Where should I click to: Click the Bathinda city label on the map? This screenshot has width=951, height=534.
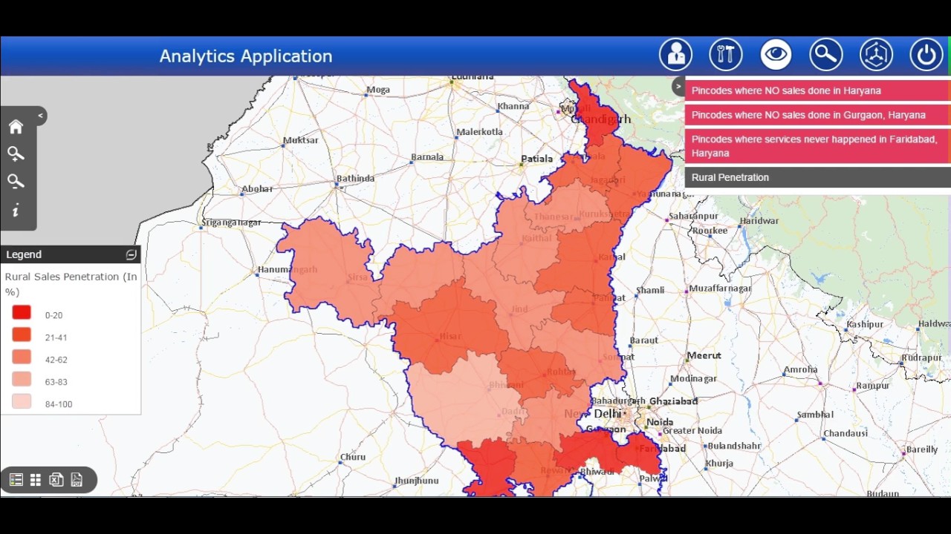tap(356, 179)
